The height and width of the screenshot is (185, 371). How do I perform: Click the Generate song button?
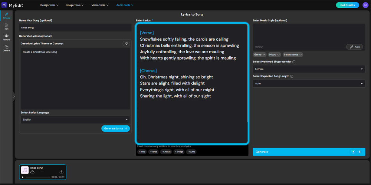tap(309, 152)
